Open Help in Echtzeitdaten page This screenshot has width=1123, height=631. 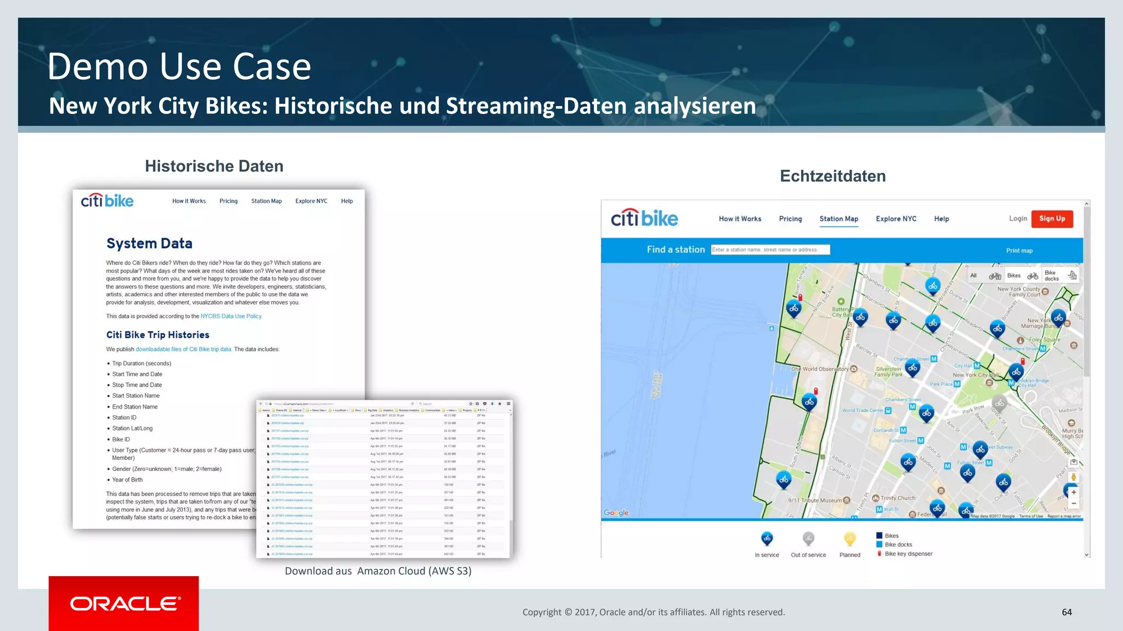(x=941, y=219)
